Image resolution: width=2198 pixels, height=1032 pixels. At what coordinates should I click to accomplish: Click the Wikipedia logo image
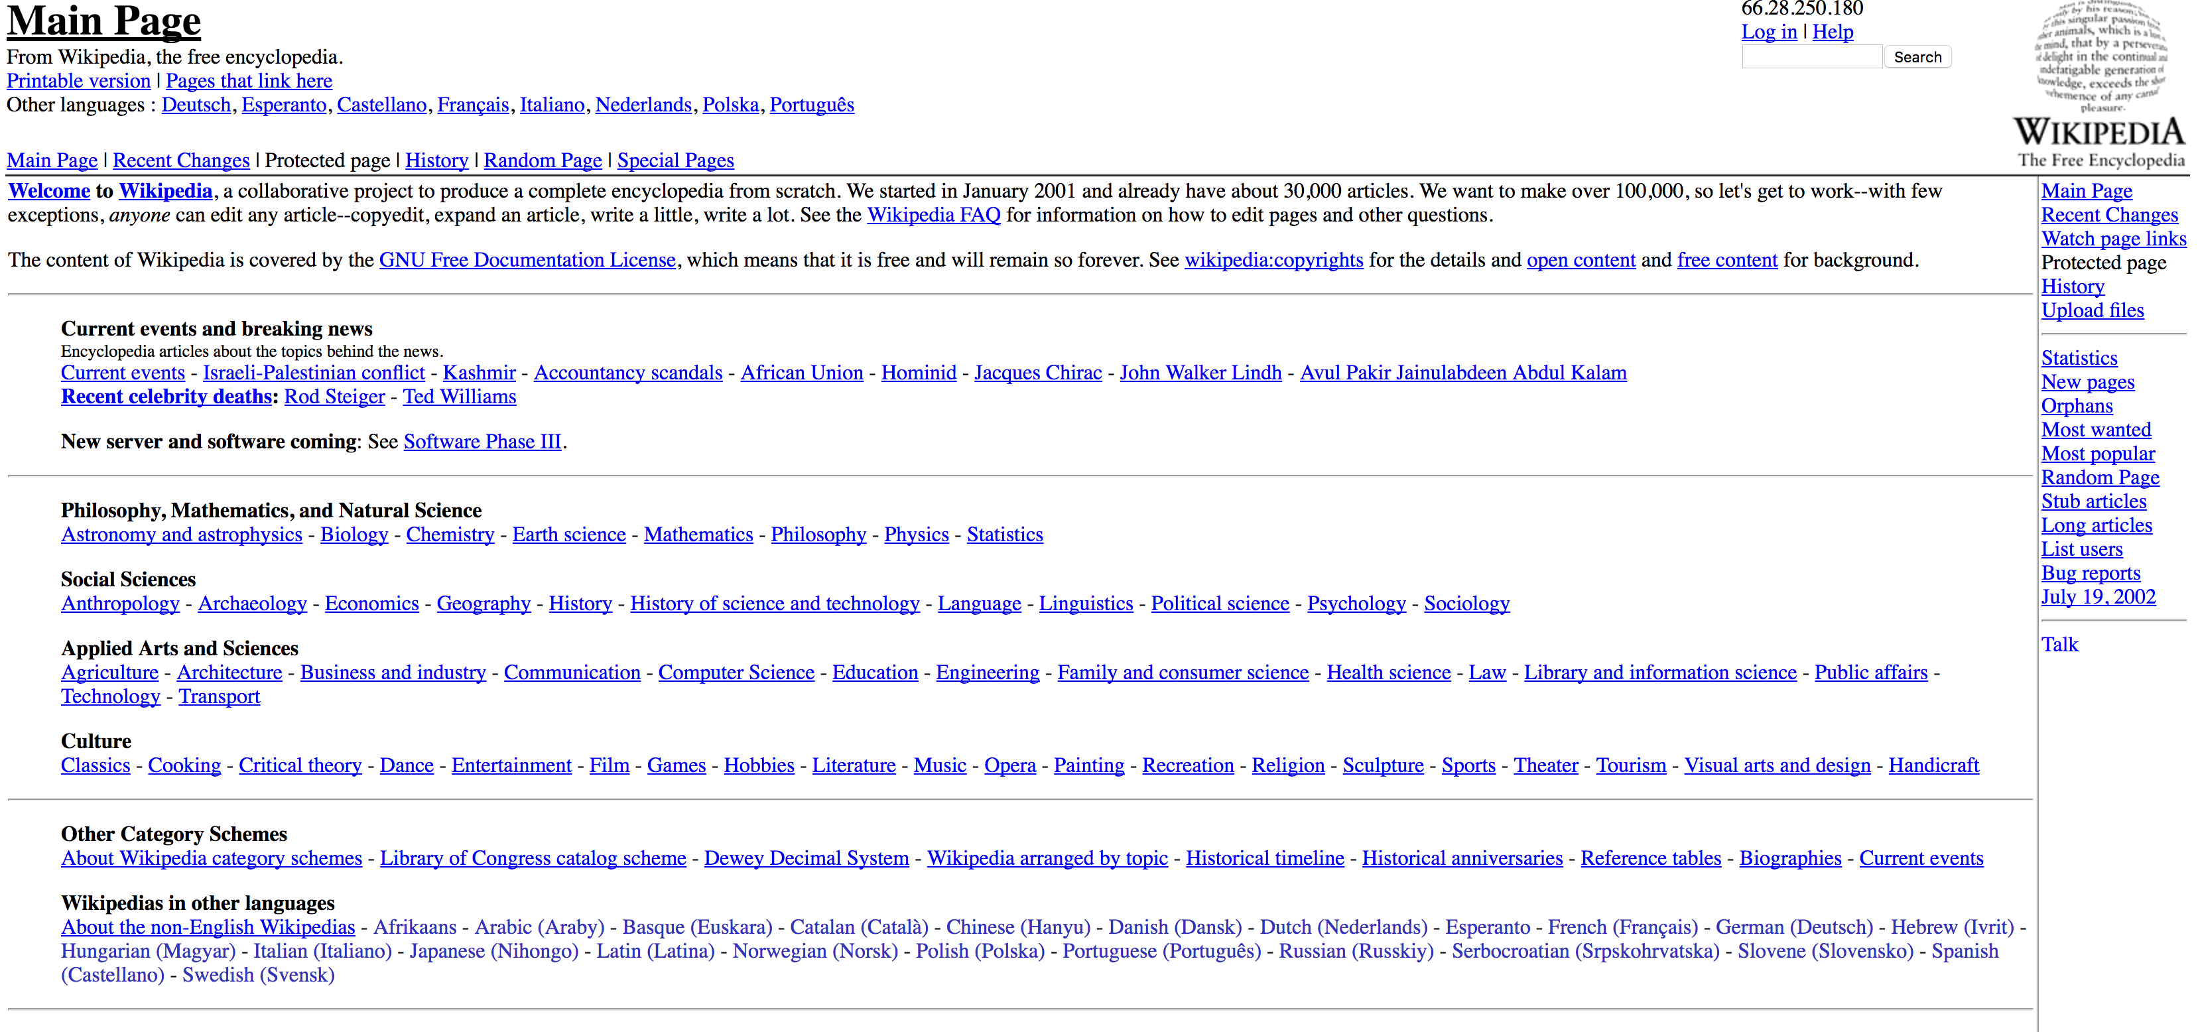pos(2100,86)
